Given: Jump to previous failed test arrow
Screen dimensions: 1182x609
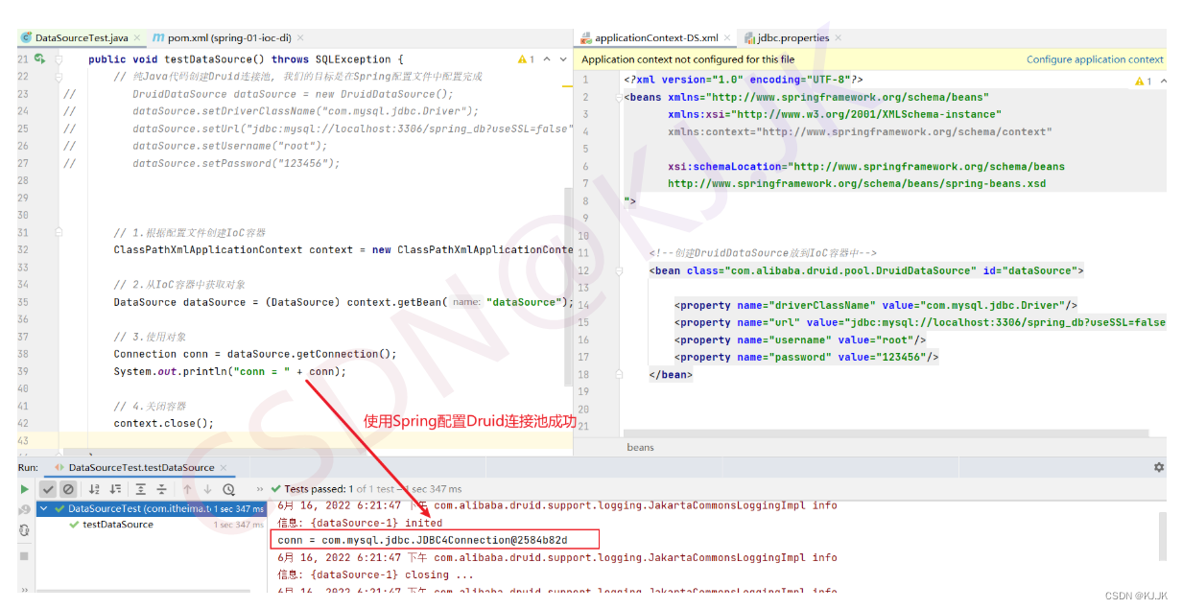Looking at the screenshot, I should 187,489.
